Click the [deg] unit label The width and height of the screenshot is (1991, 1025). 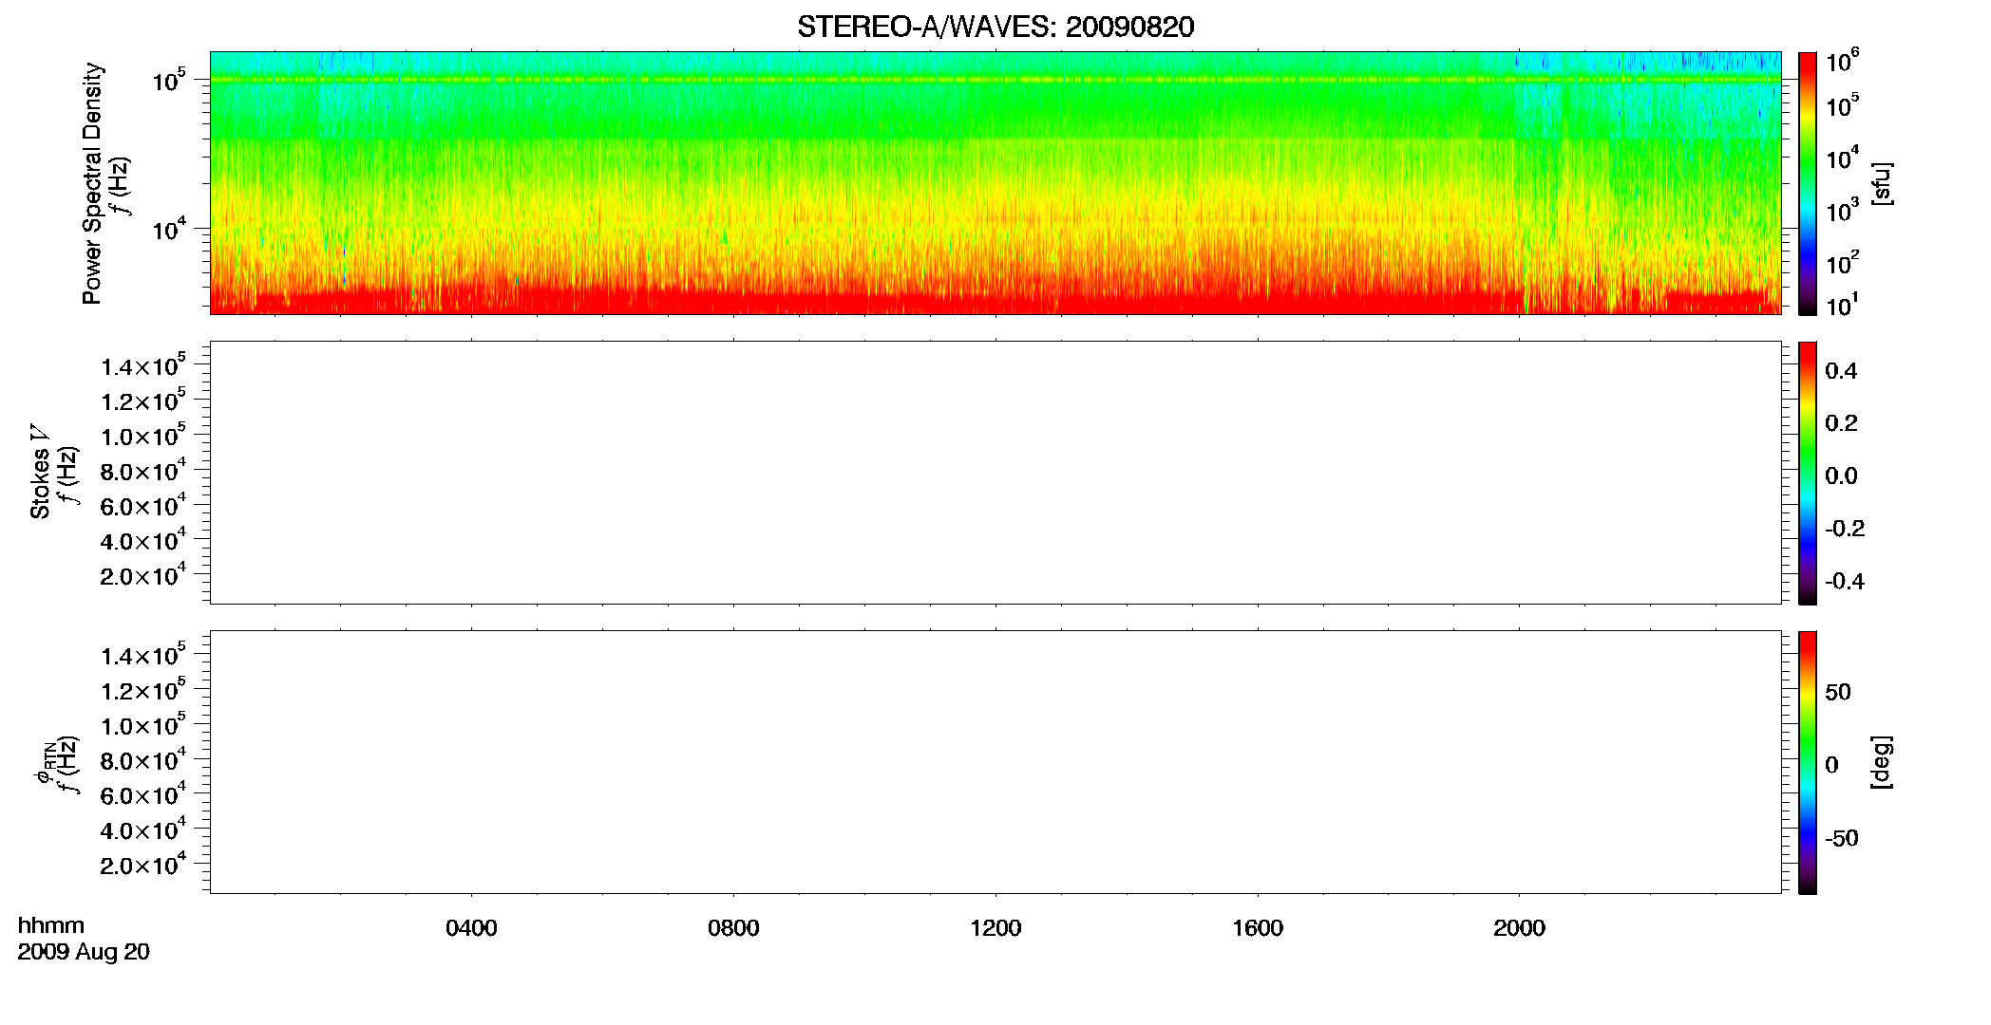point(1882,762)
